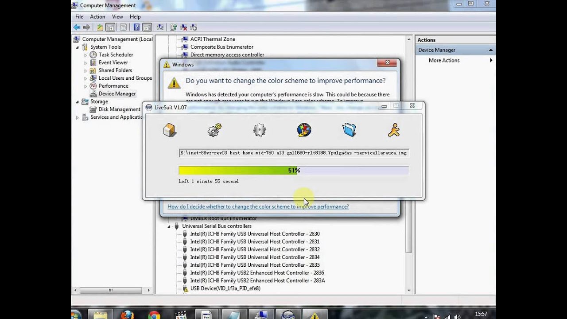Select Intel ICH8 USB2 Enhanced Host Controller - 2836
This screenshot has height=319, width=567.
point(257,273)
